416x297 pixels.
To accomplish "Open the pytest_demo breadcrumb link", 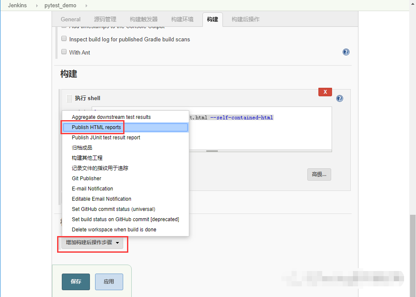I will pos(60,5).
